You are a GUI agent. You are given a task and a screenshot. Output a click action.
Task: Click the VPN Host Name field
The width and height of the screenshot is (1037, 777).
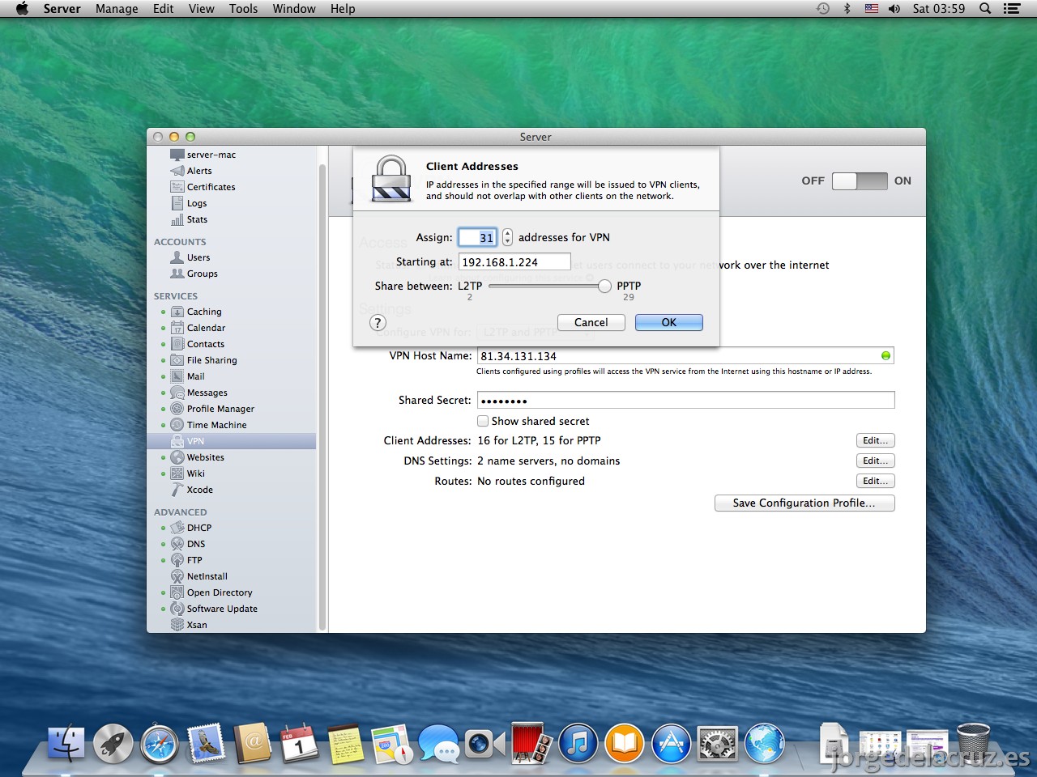(685, 355)
